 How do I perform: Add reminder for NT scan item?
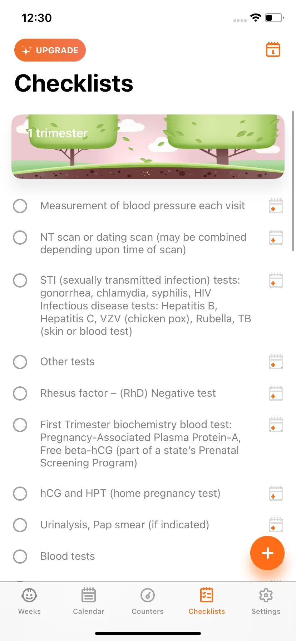[276, 238]
